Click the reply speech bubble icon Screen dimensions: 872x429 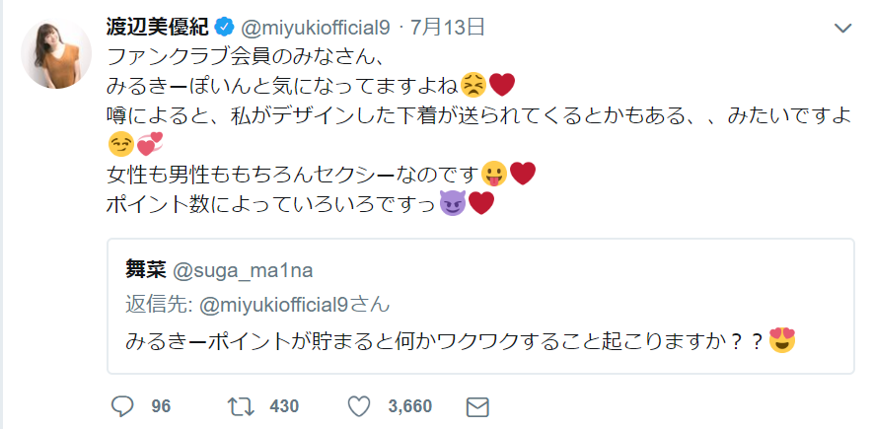tap(123, 405)
